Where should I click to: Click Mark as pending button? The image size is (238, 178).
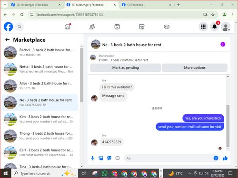click(x=126, y=68)
